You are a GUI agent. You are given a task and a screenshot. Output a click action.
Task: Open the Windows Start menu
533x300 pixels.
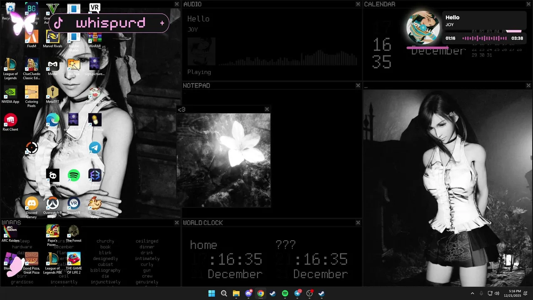point(212,293)
